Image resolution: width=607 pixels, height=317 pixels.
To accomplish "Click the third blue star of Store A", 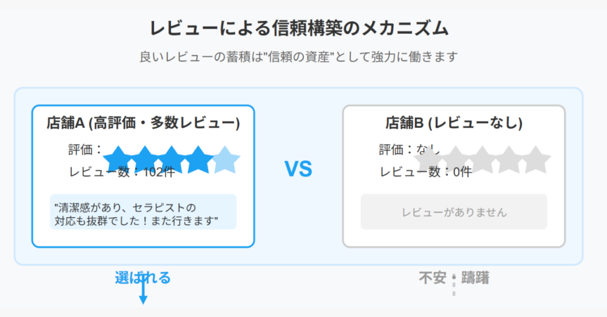I will point(171,160).
